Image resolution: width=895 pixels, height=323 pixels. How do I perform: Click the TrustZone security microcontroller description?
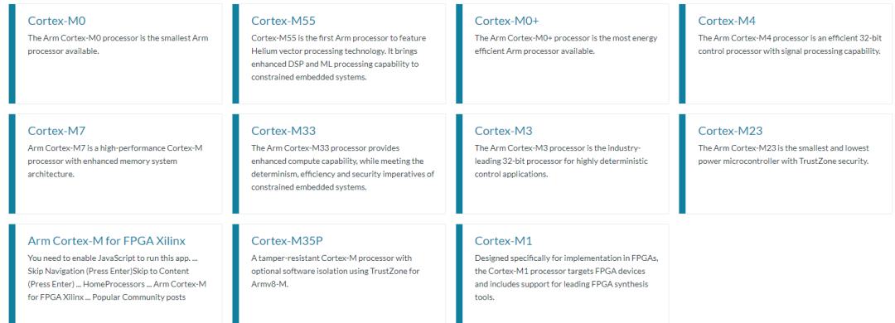click(783, 155)
